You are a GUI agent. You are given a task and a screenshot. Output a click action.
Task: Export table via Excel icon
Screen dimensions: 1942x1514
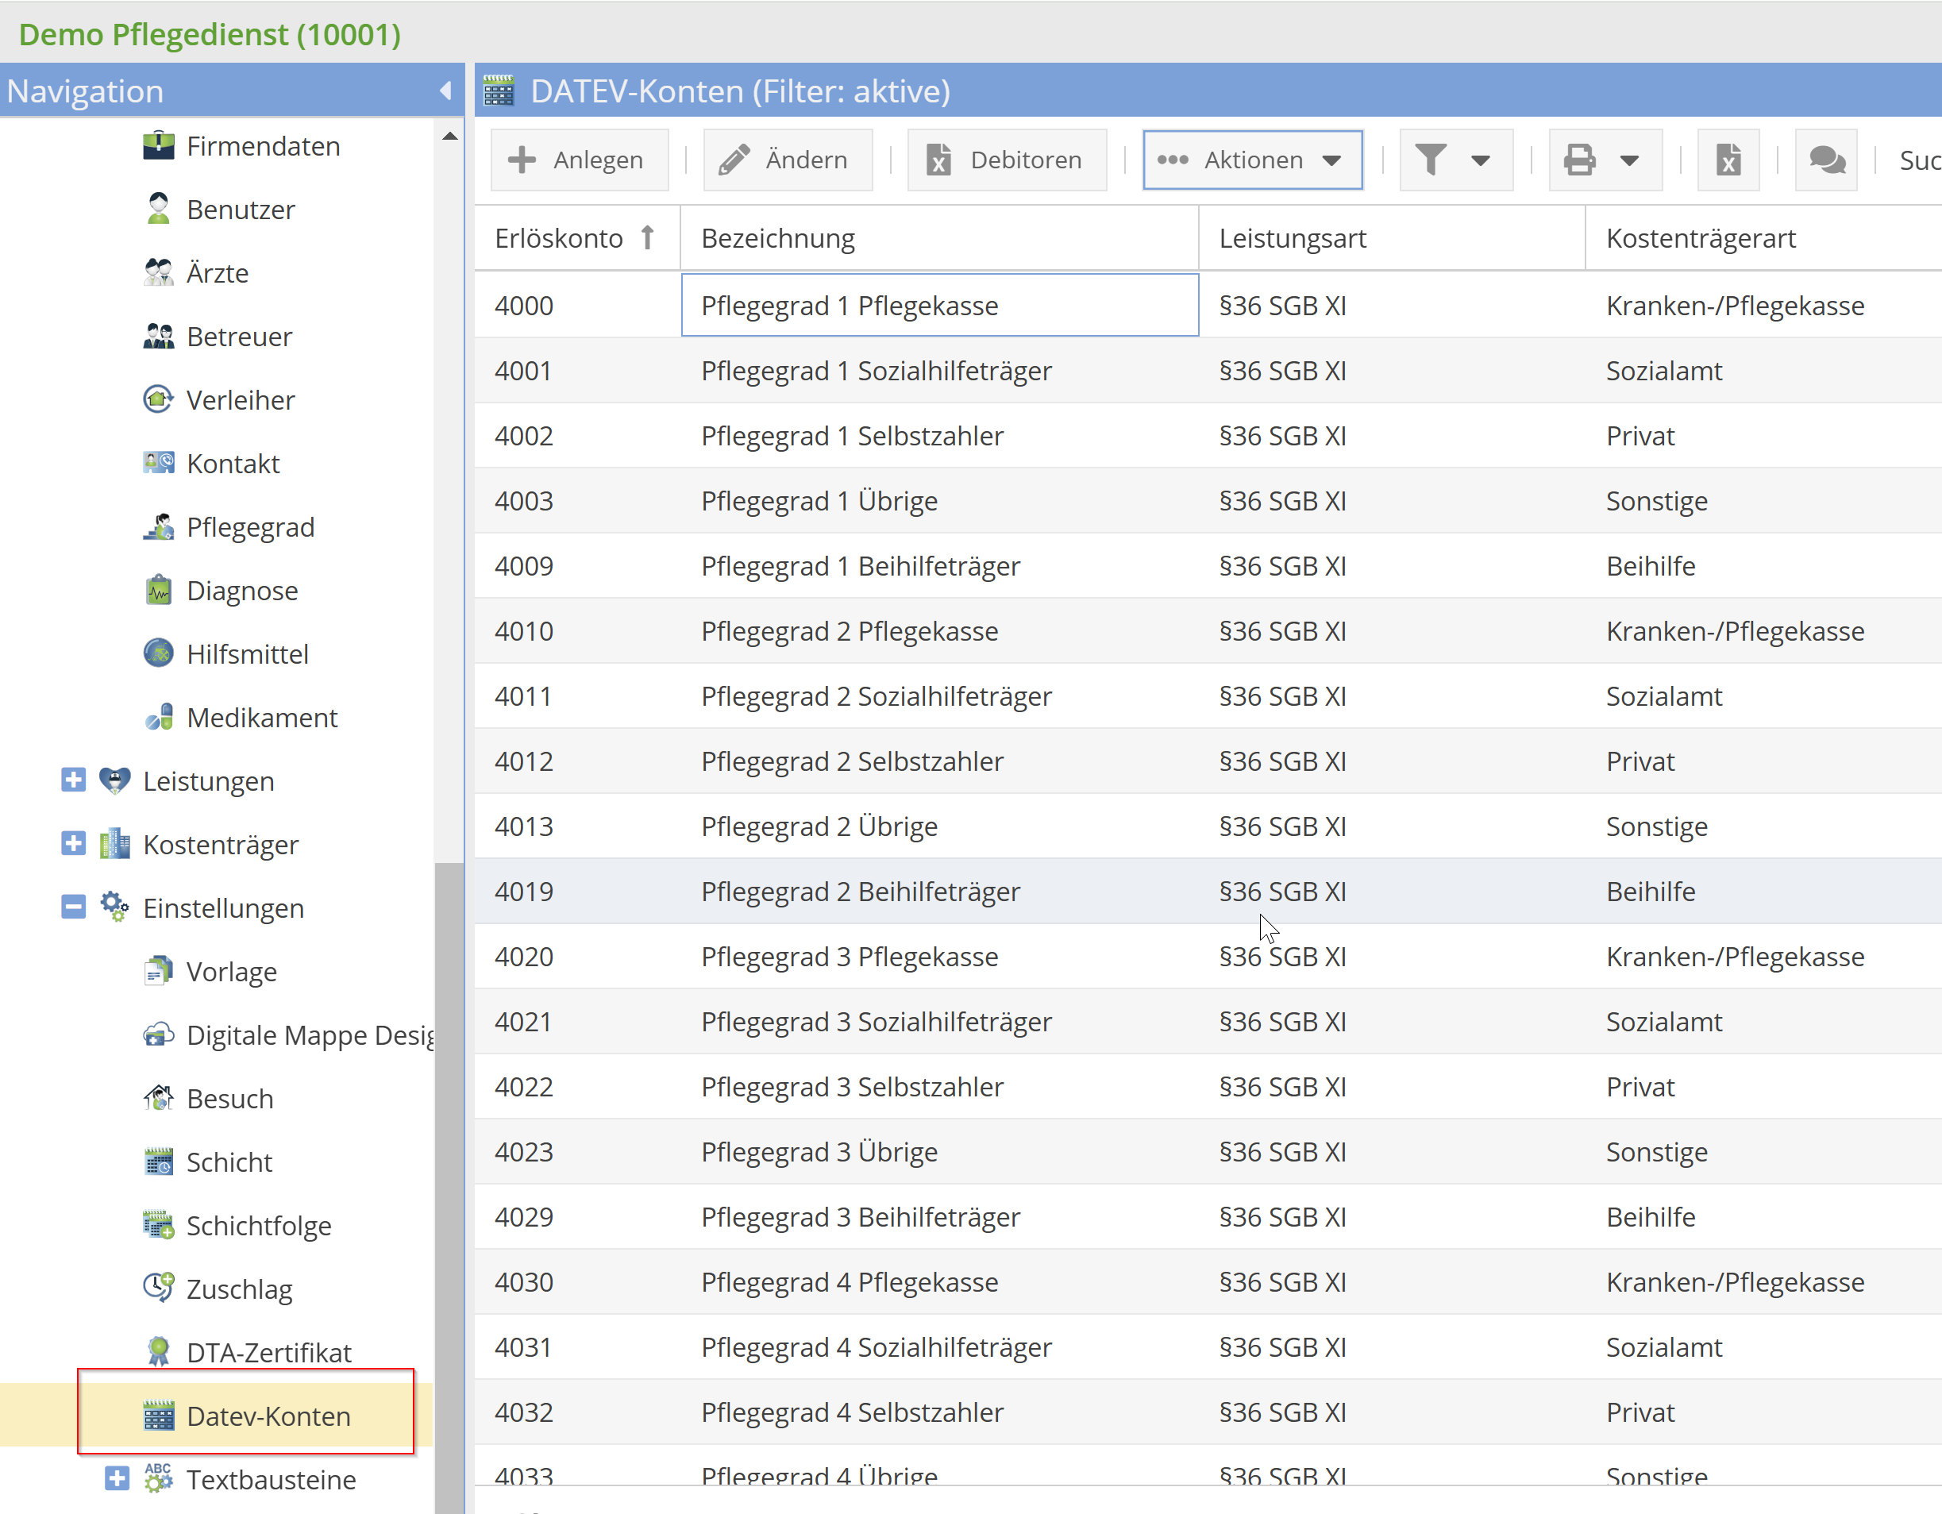[x=1728, y=160]
